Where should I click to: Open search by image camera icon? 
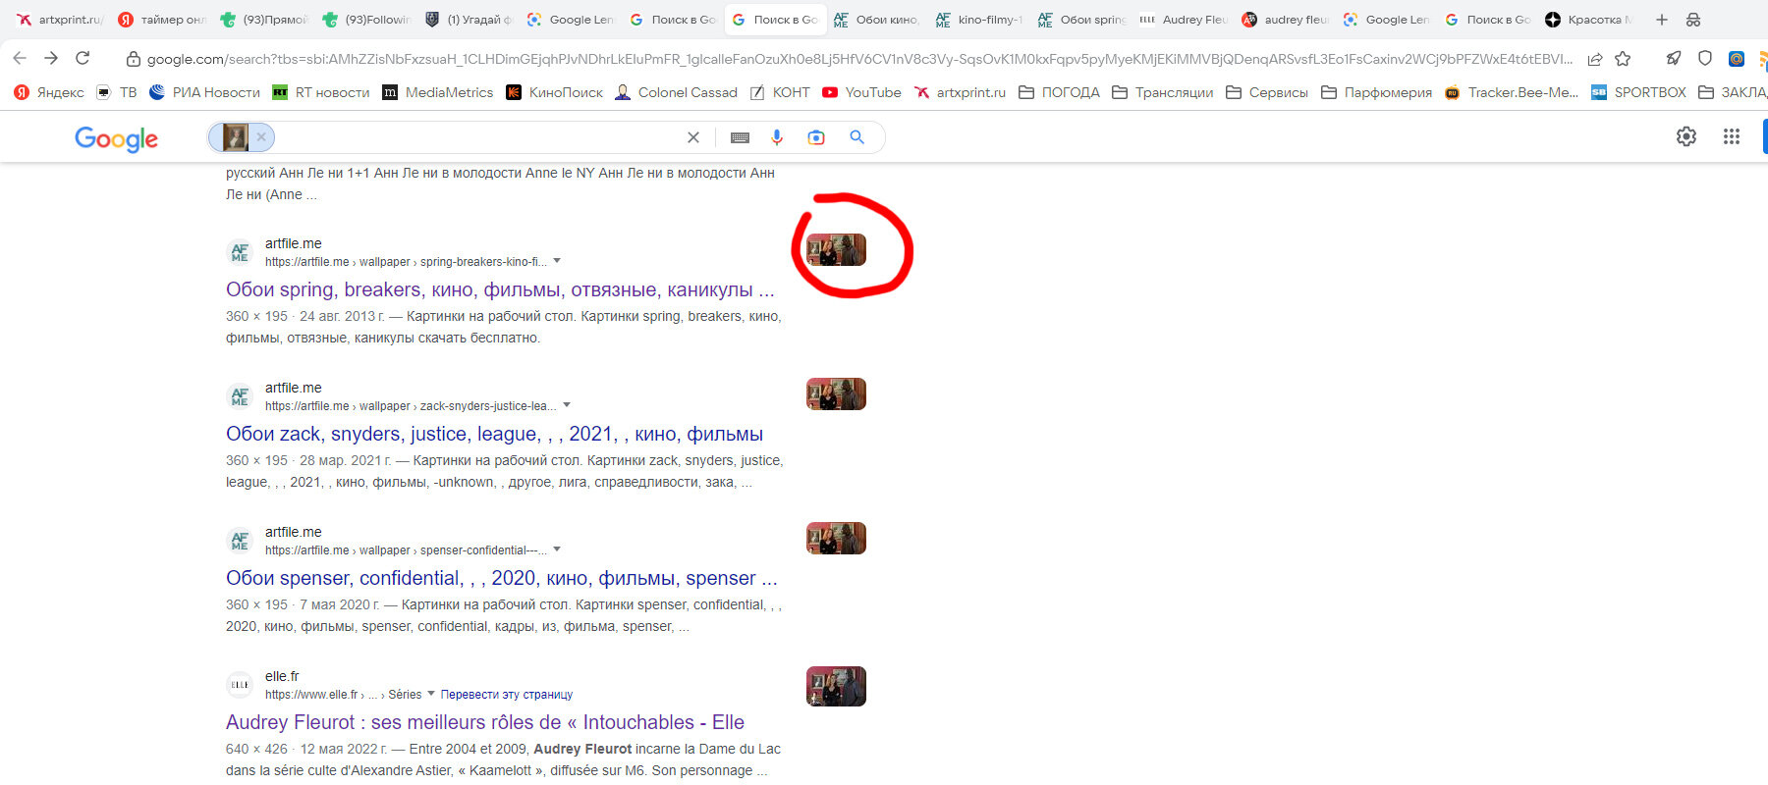(816, 137)
